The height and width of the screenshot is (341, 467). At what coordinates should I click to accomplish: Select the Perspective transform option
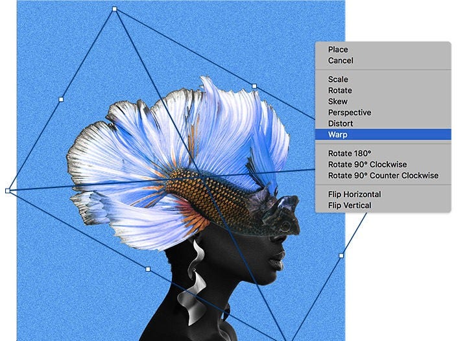[383, 112]
